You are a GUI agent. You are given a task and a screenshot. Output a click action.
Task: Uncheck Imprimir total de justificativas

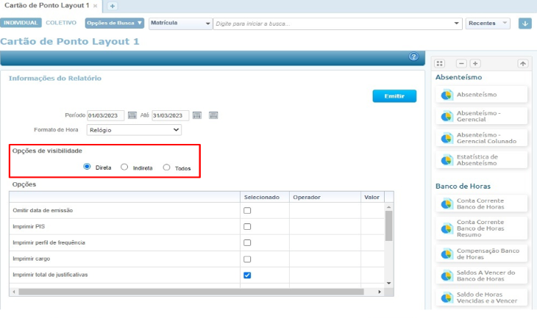coord(247,275)
